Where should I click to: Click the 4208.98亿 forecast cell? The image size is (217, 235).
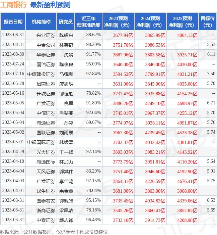[x=187, y=220]
